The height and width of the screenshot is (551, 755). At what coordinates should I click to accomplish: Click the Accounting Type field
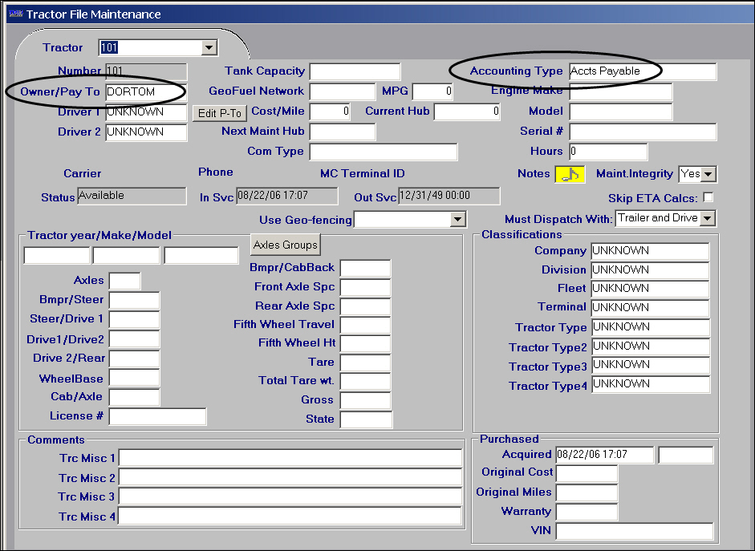(x=643, y=71)
